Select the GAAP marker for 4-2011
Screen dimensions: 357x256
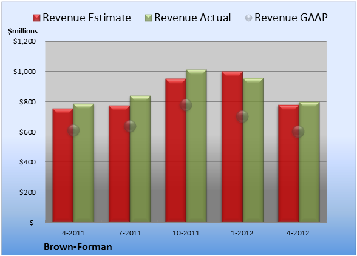pyautogui.click(x=73, y=130)
